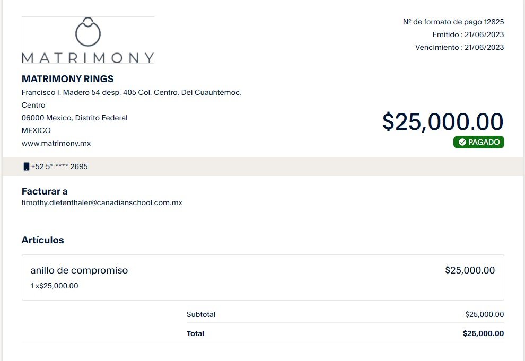The image size is (525, 361).
Task: Select the timothy.diefenthaler email address
Action: (102, 202)
